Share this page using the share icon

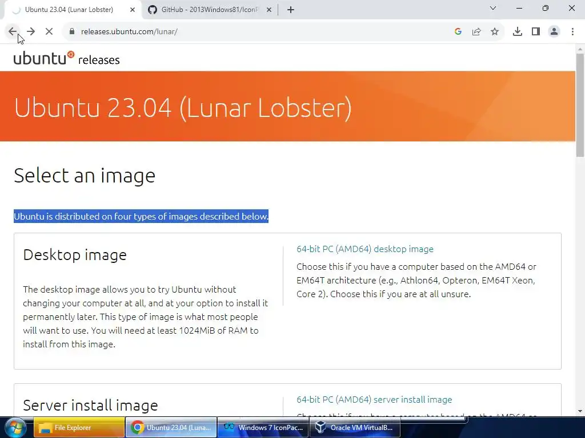coord(476,32)
